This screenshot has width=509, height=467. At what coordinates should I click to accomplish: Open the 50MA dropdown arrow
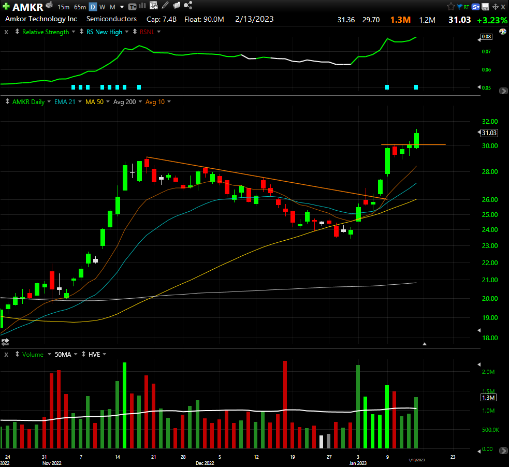click(x=76, y=354)
